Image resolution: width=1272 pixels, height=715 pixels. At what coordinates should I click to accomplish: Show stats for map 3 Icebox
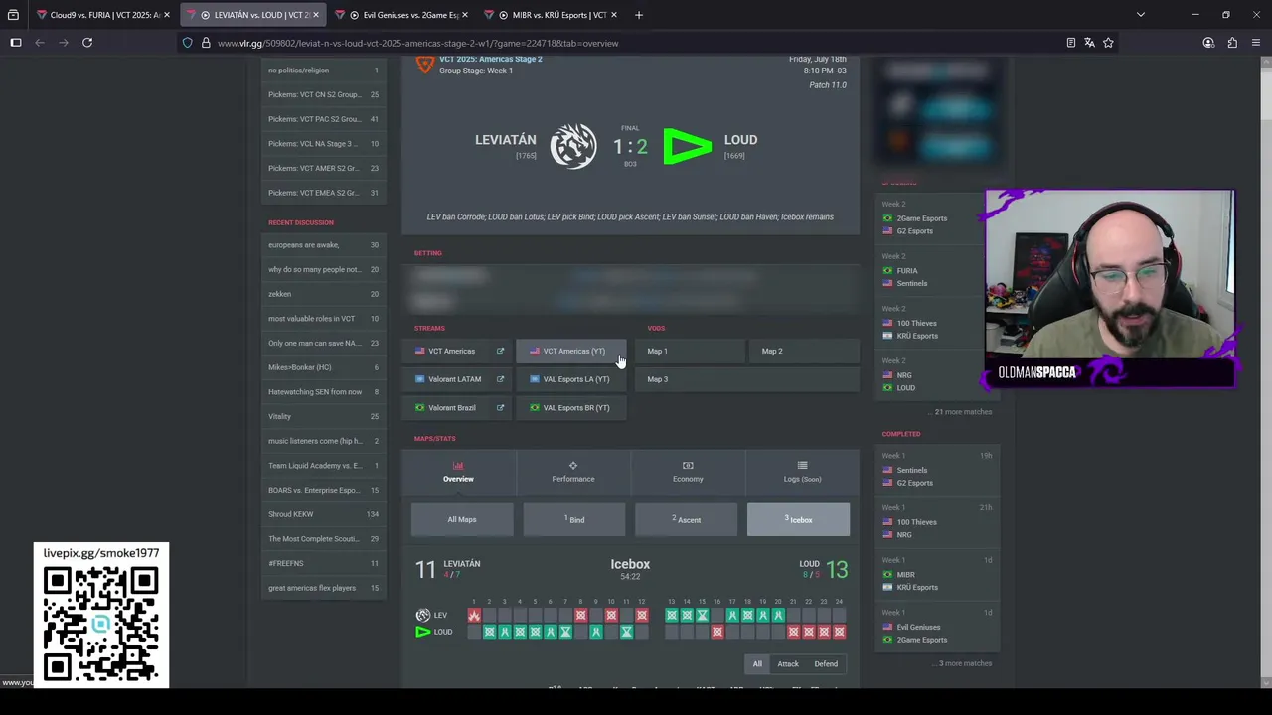click(x=798, y=519)
